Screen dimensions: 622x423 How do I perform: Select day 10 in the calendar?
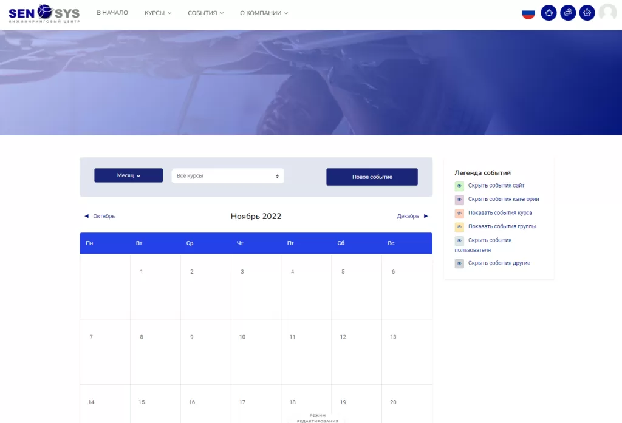click(242, 337)
